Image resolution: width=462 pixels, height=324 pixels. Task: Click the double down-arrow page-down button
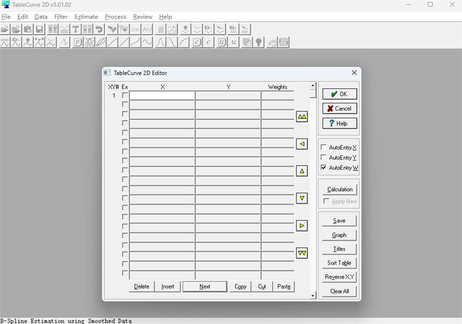tap(301, 253)
